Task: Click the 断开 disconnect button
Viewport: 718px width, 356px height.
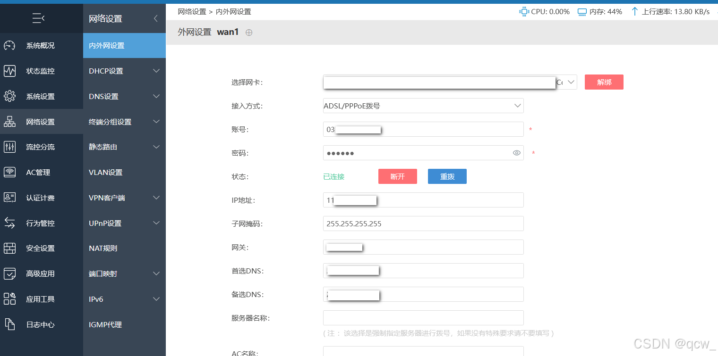Action: tap(398, 176)
